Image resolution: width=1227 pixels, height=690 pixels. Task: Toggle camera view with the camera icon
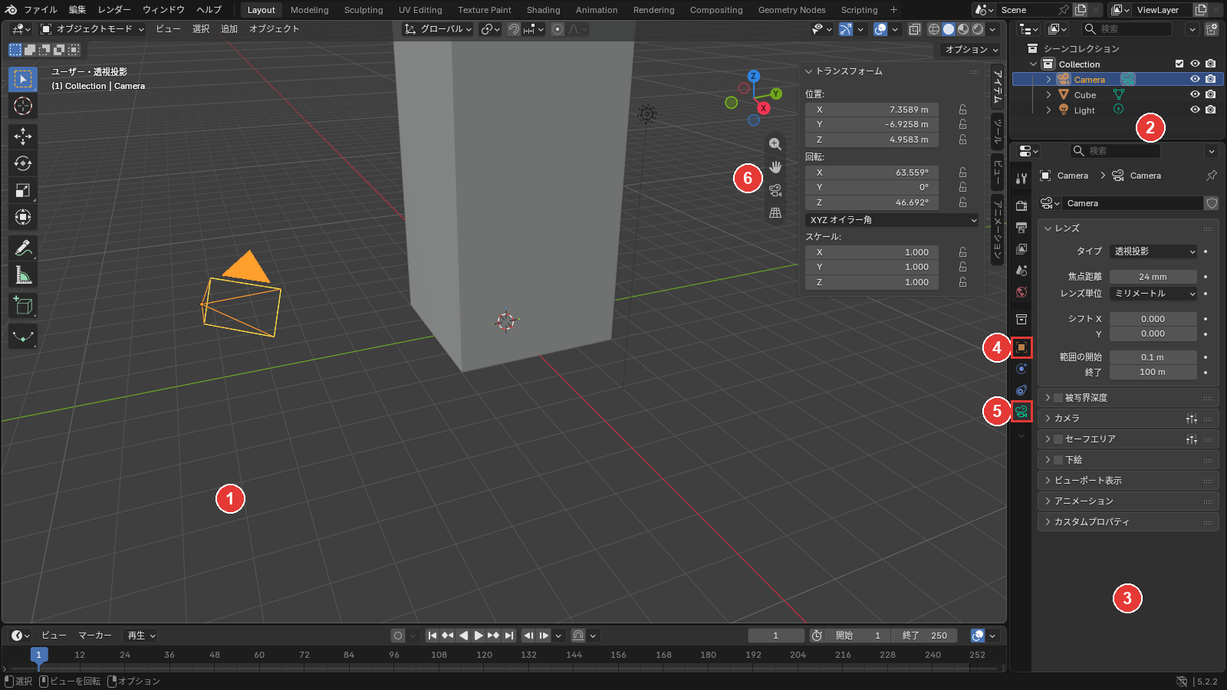(775, 190)
